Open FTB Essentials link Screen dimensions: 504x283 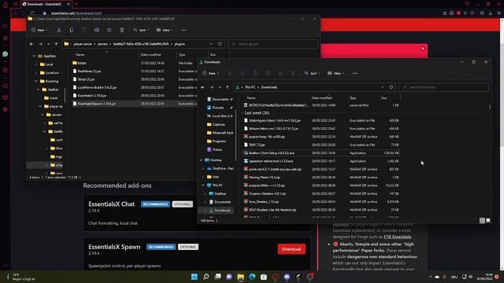tap(397, 237)
